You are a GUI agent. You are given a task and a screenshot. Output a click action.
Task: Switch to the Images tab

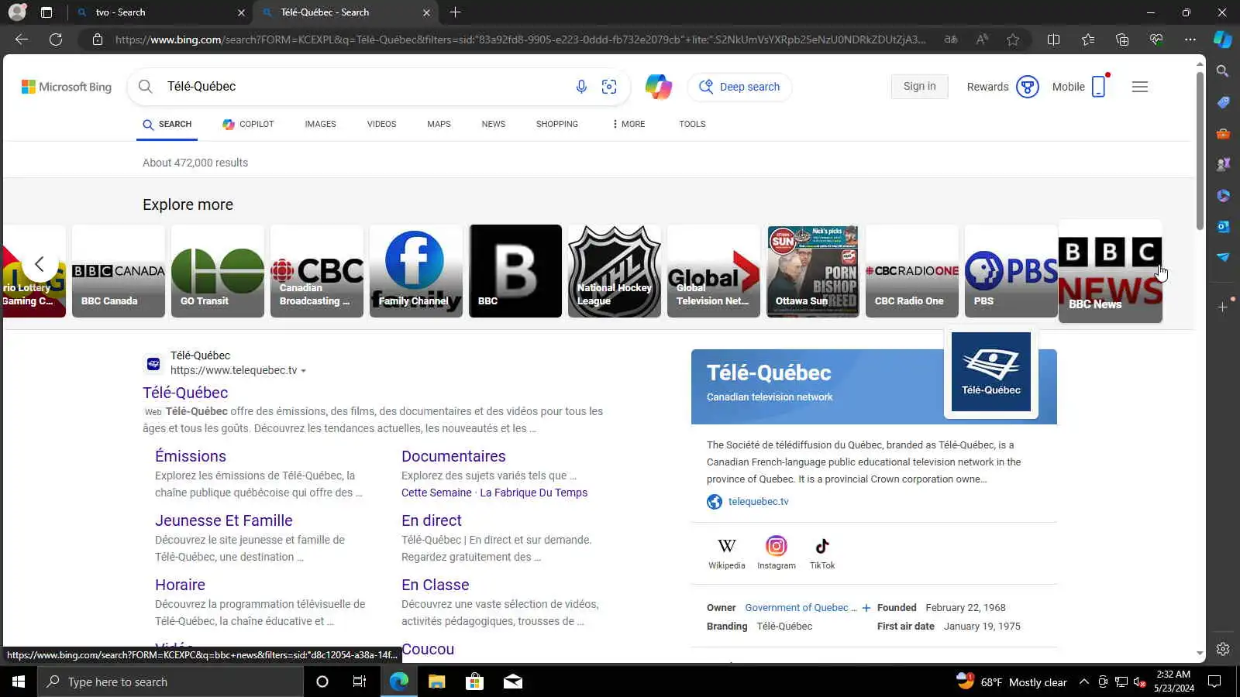320,124
